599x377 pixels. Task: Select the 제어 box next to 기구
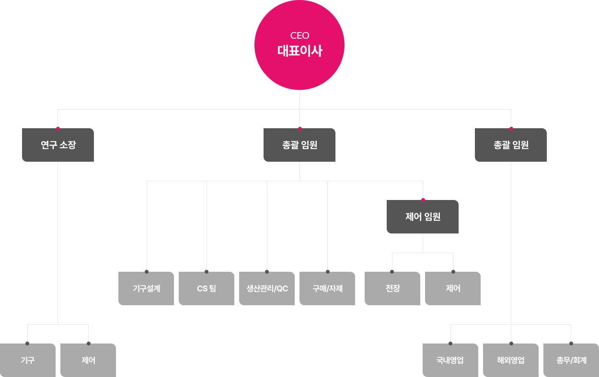pos(88,360)
